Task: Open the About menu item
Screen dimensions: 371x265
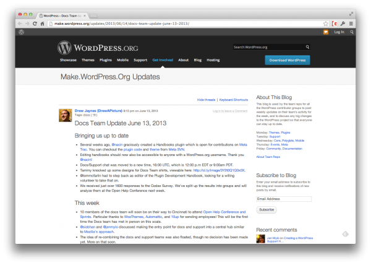Action: [184, 60]
